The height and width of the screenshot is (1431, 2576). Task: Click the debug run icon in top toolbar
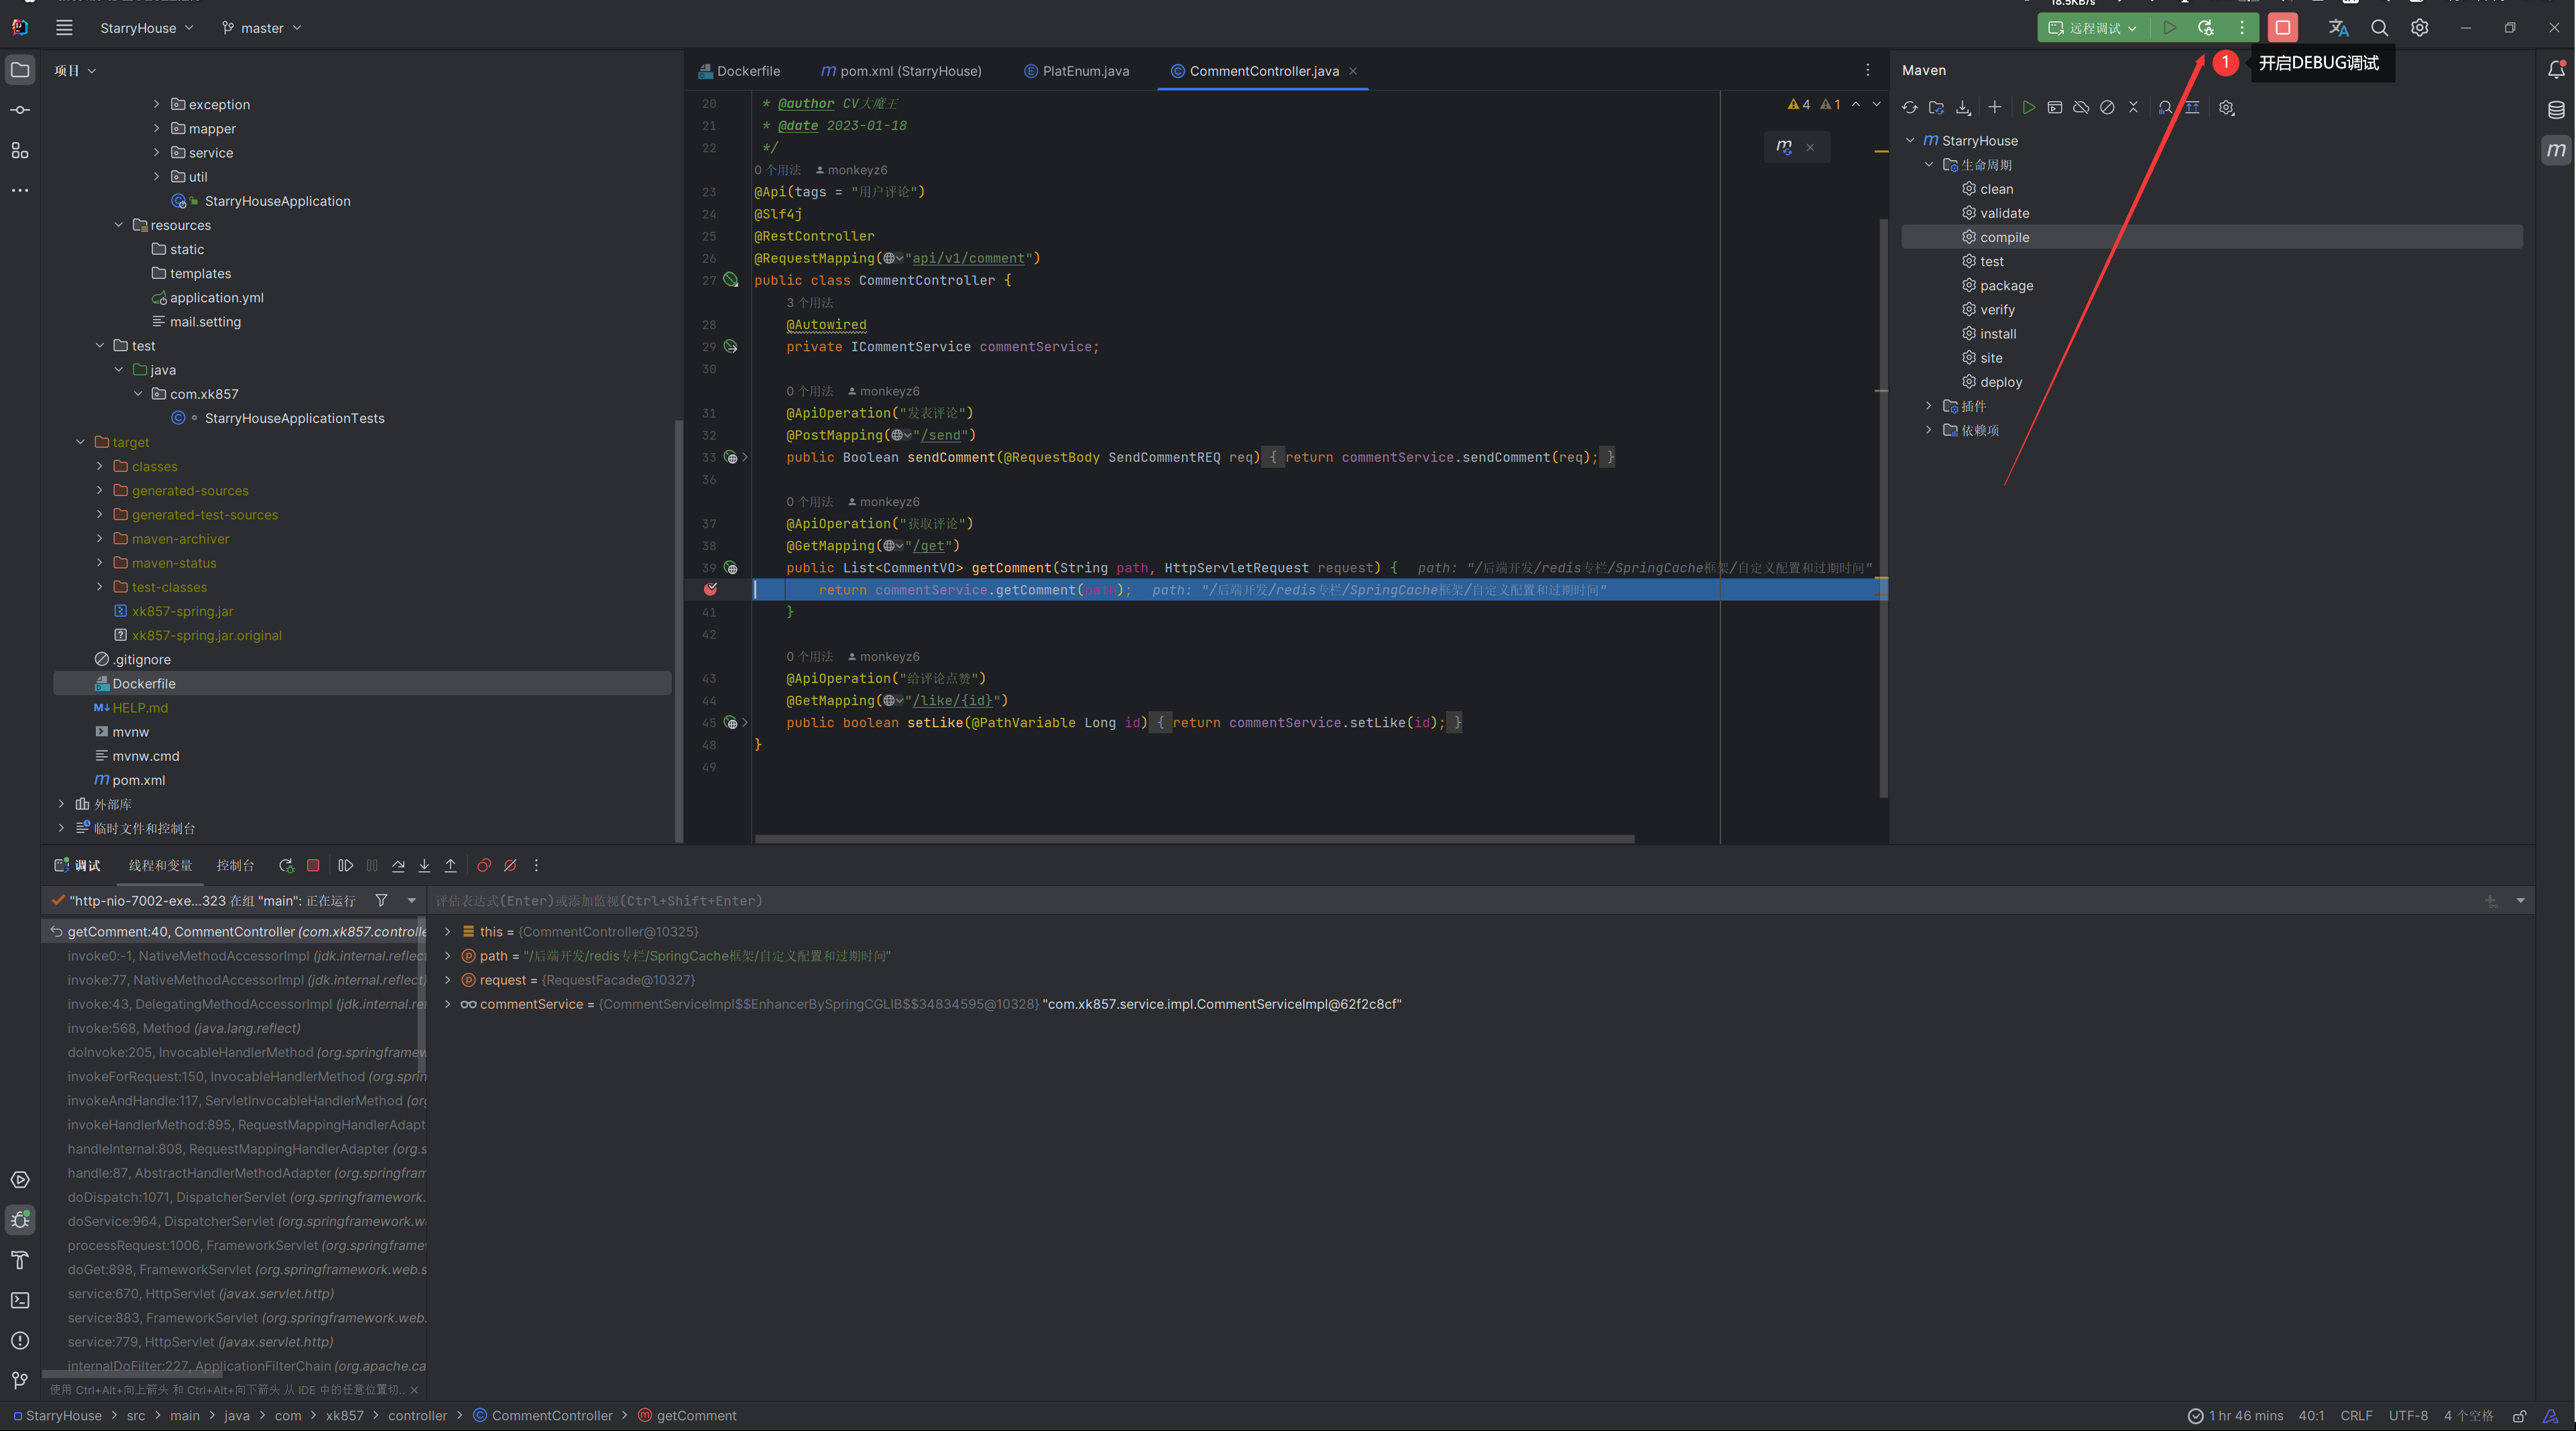(x=2205, y=28)
